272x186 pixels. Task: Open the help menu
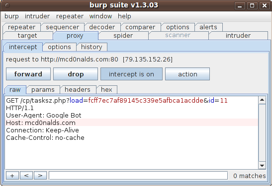124,16
